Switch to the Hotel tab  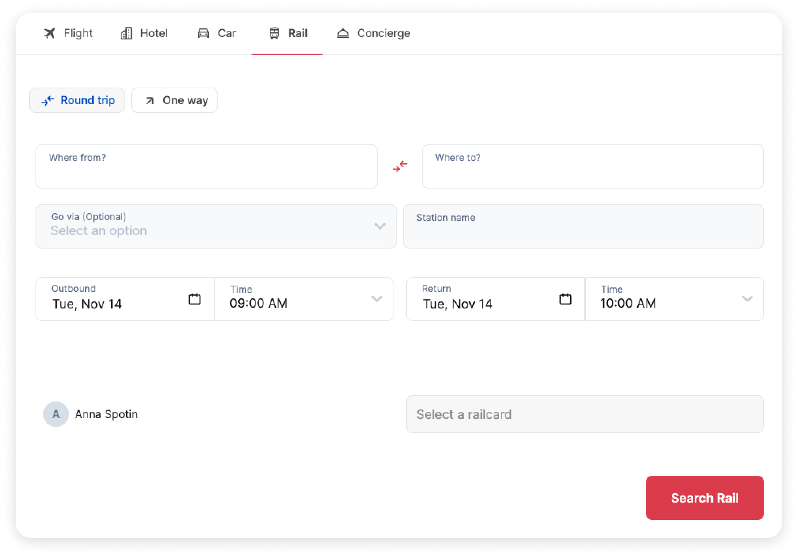[x=144, y=33]
